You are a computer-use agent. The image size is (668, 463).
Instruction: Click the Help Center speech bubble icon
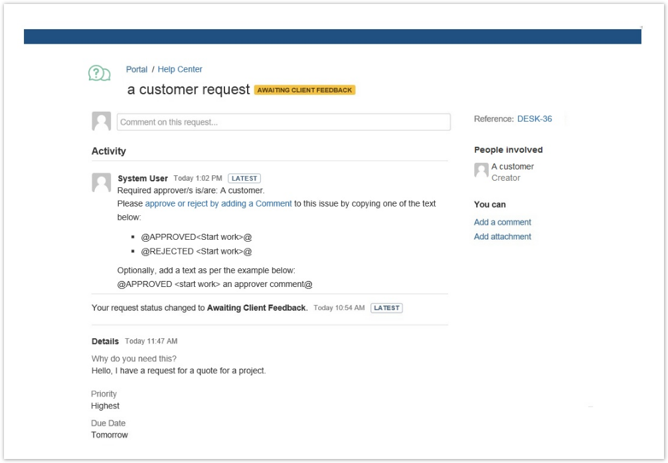click(x=99, y=73)
